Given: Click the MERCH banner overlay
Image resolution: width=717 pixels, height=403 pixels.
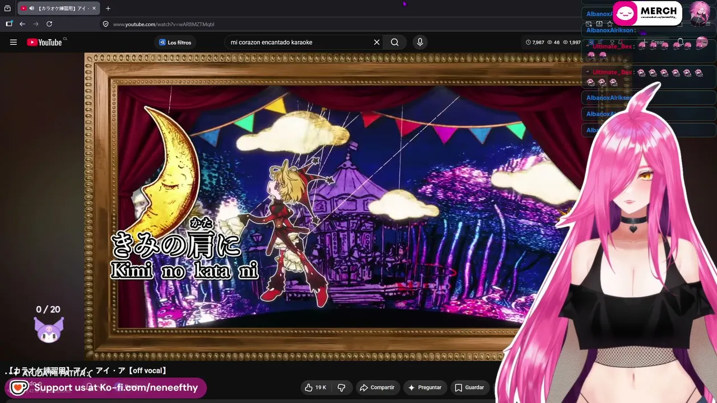Looking at the screenshot, I should click(x=647, y=13).
